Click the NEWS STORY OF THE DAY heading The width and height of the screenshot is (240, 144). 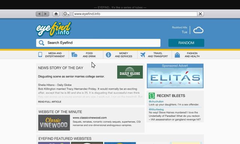point(61,68)
